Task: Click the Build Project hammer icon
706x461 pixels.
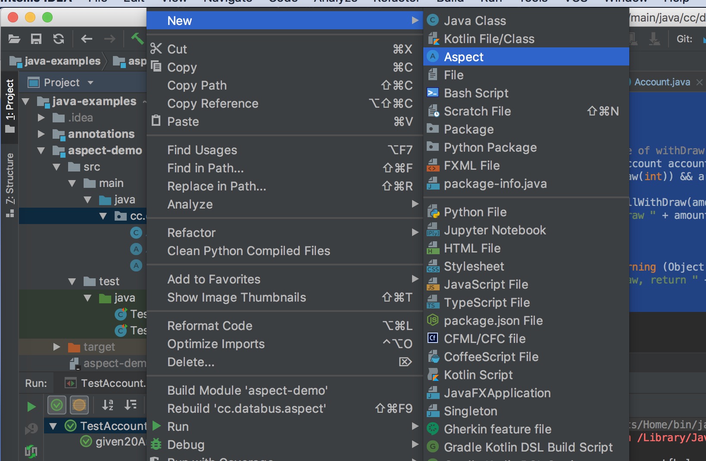Action: point(137,39)
